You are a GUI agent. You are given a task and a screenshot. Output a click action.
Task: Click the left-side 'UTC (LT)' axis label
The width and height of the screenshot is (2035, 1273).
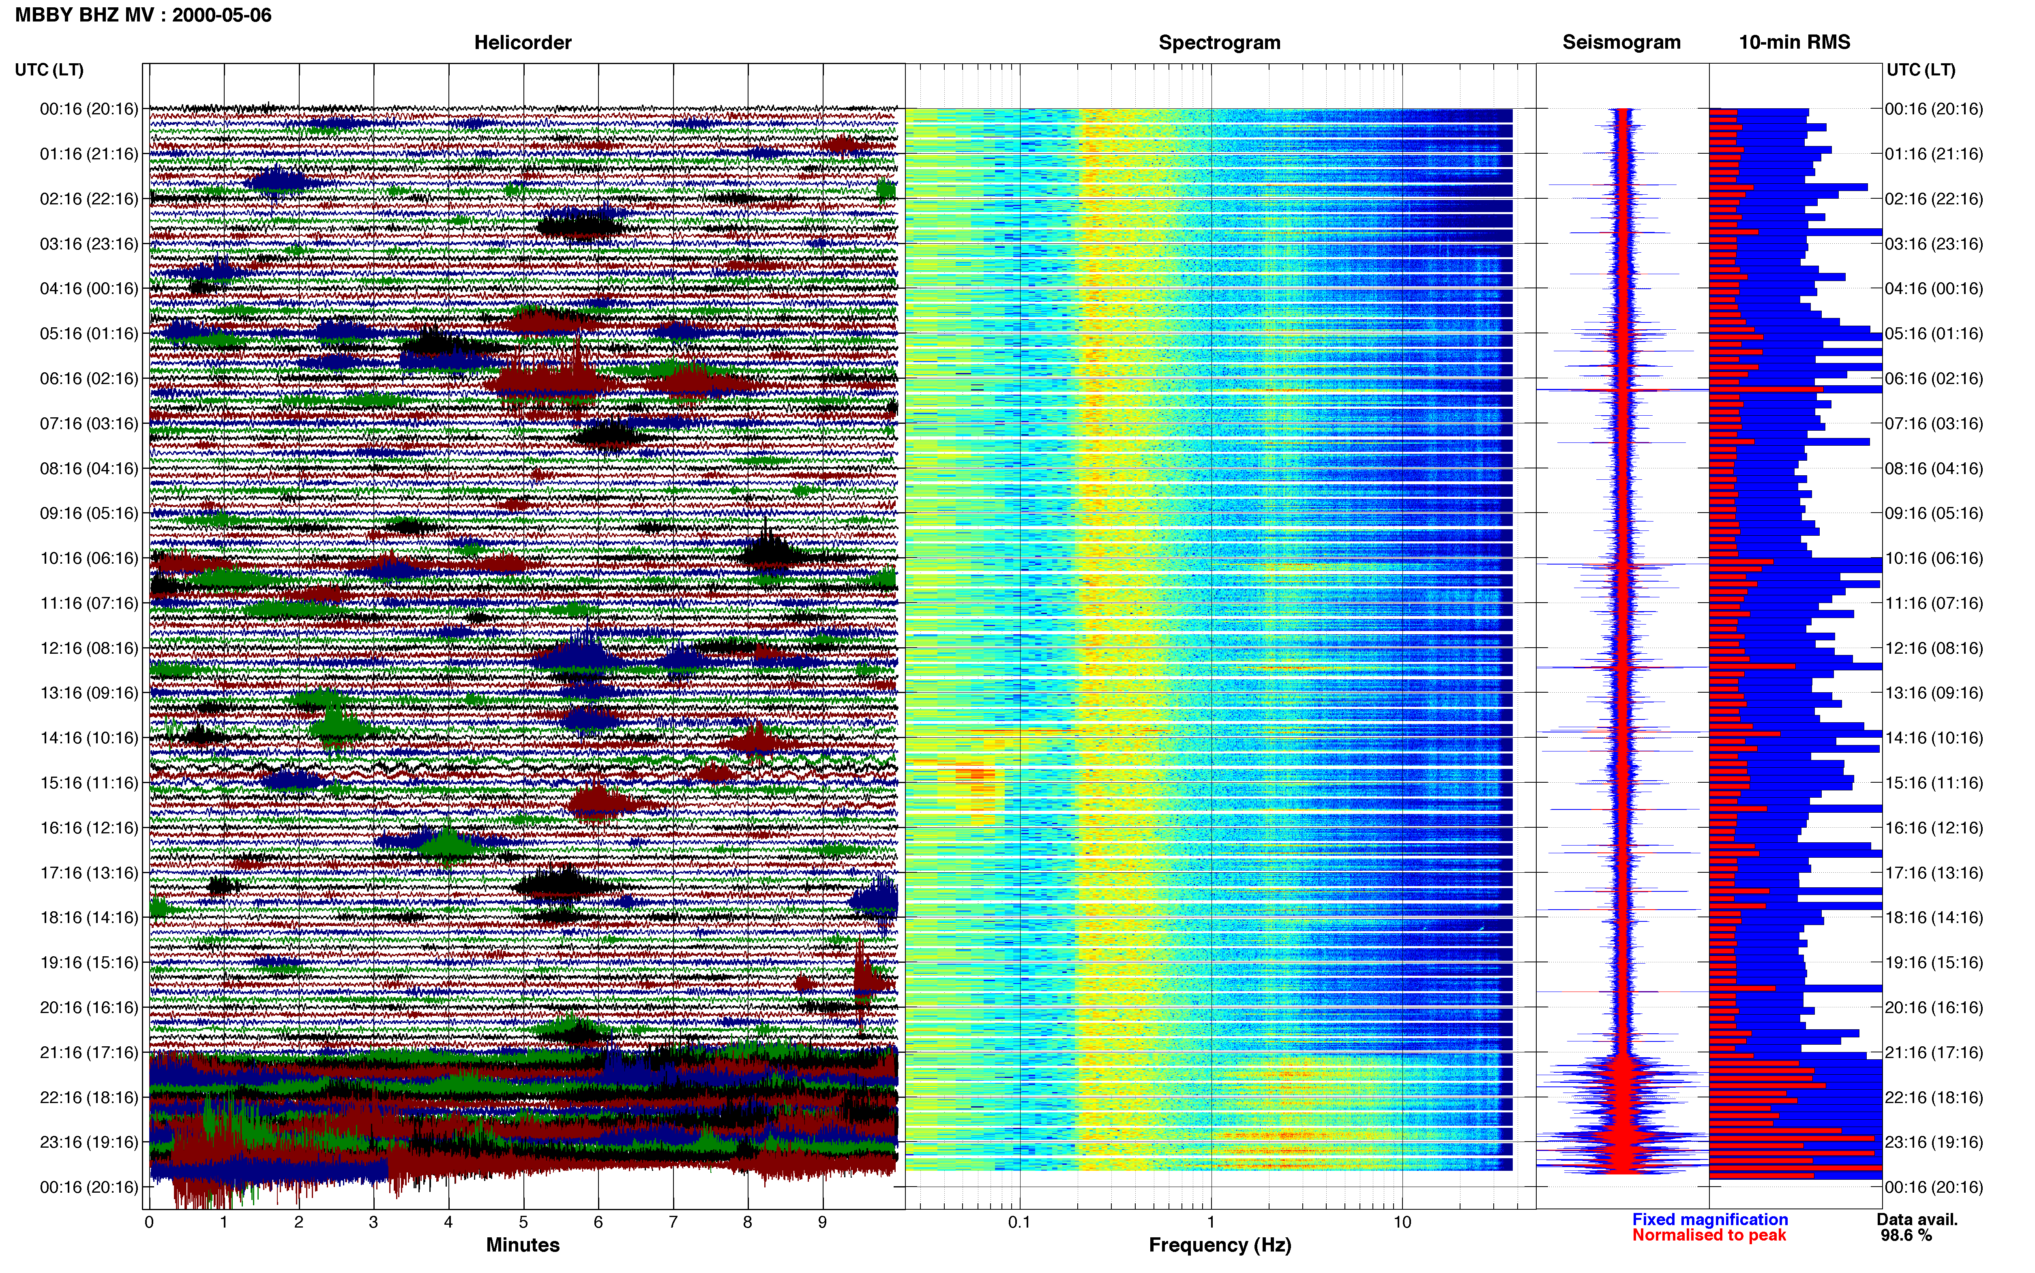pyautogui.click(x=49, y=70)
